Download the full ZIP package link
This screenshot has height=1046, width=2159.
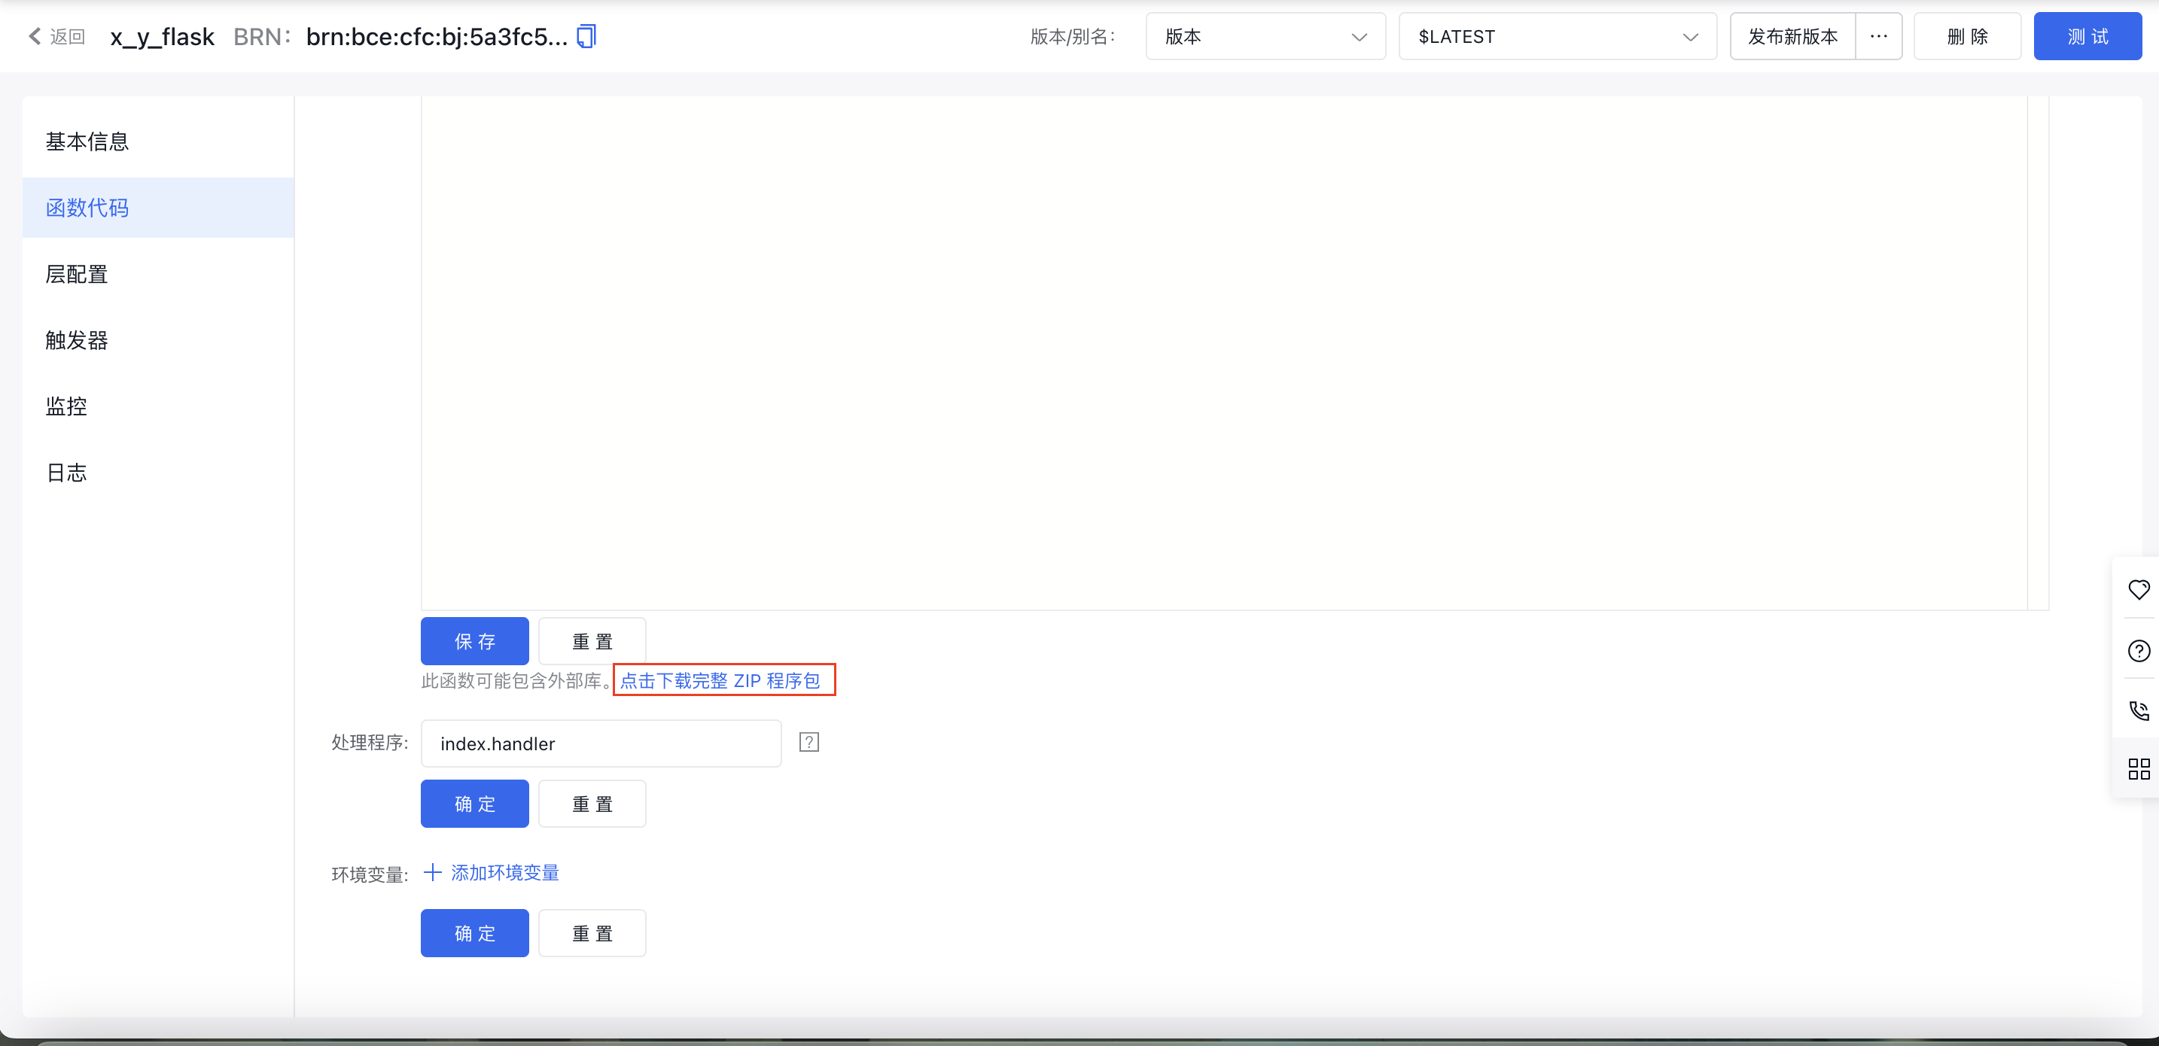[x=720, y=680]
